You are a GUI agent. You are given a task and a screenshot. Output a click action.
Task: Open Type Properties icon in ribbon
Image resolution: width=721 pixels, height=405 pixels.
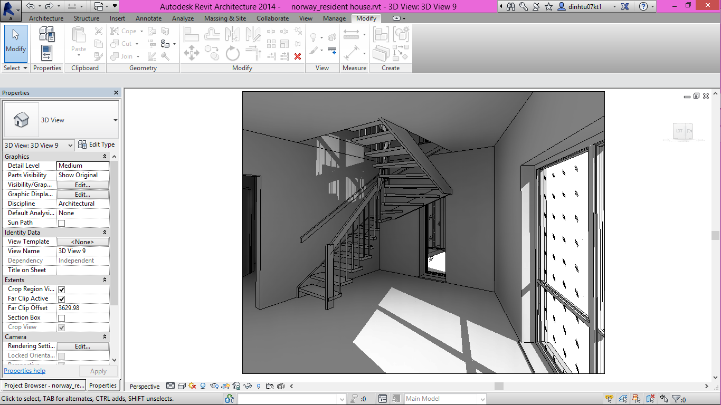click(x=47, y=35)
